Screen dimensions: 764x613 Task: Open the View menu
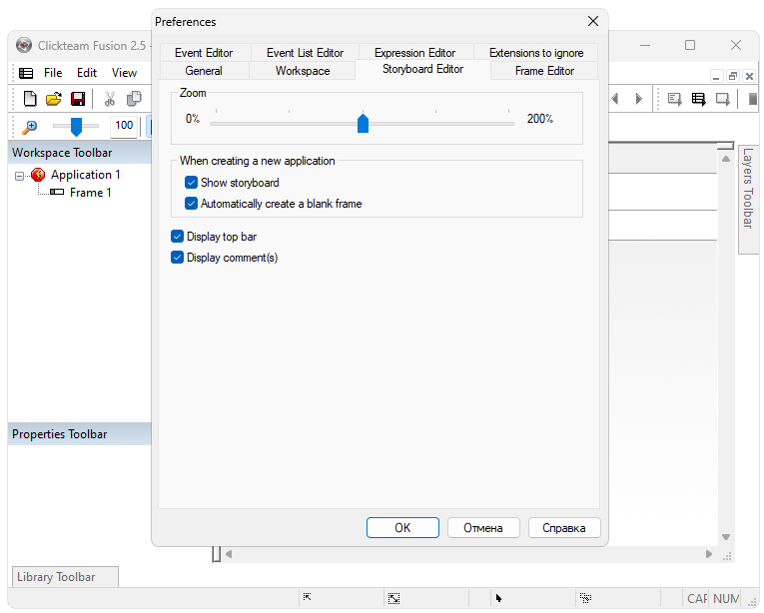point(124,73)
